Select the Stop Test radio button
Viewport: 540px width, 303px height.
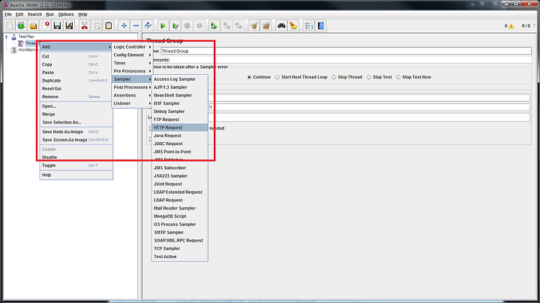(x=369, y=77)
